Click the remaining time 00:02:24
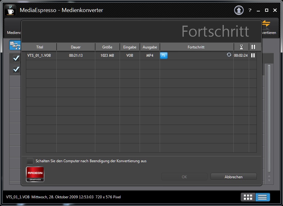The width and height of the screenshot is (283, 206). [241, 56]
